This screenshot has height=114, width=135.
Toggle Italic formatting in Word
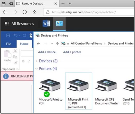[29, 61]
